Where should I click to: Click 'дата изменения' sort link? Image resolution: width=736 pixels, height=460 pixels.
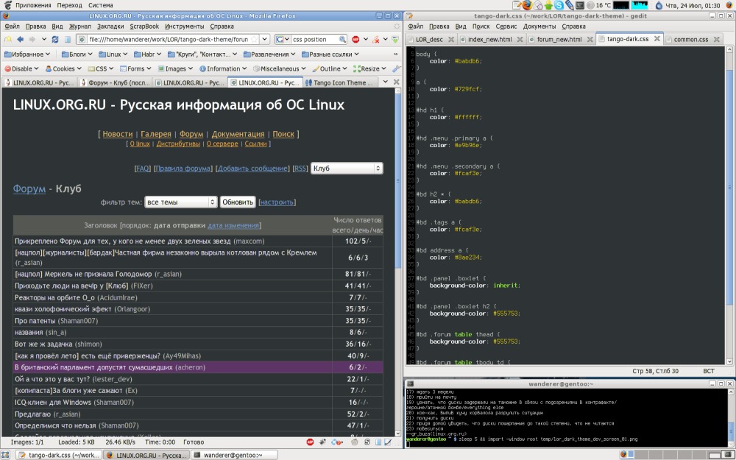click(x=233, y=225)
